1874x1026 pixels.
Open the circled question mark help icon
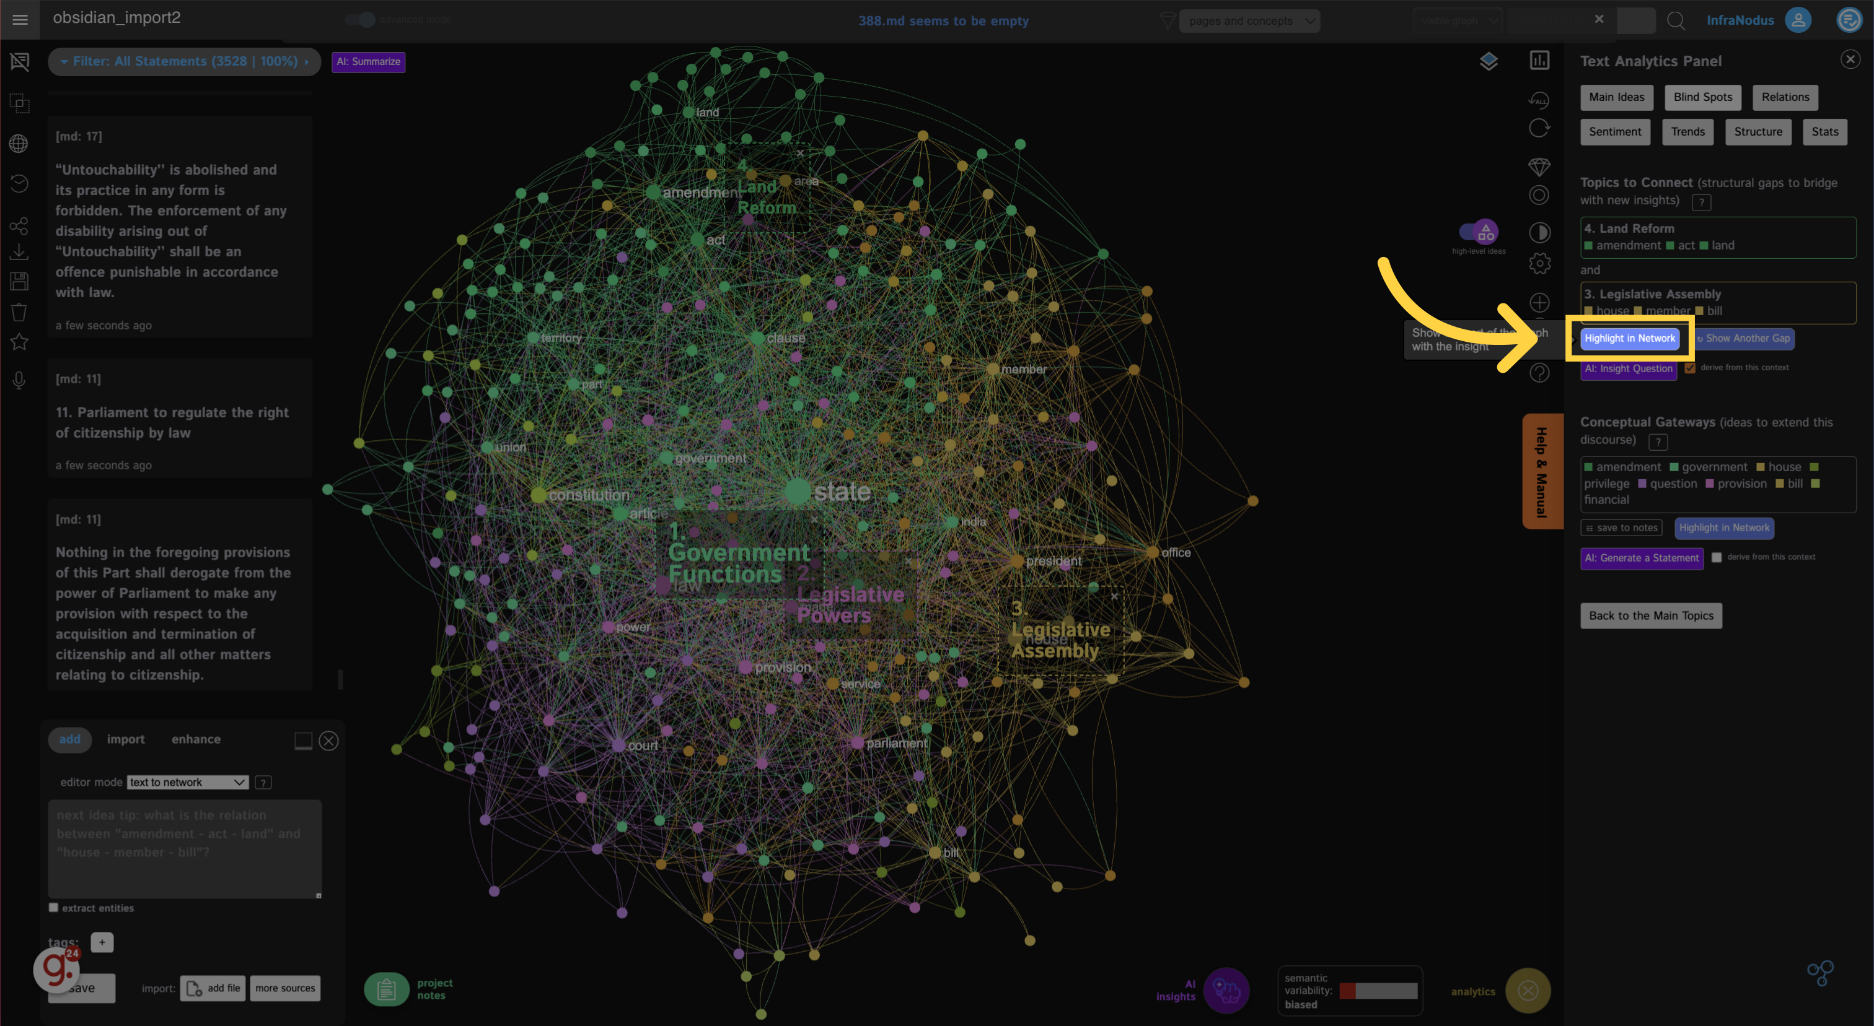click(1539, 373)
